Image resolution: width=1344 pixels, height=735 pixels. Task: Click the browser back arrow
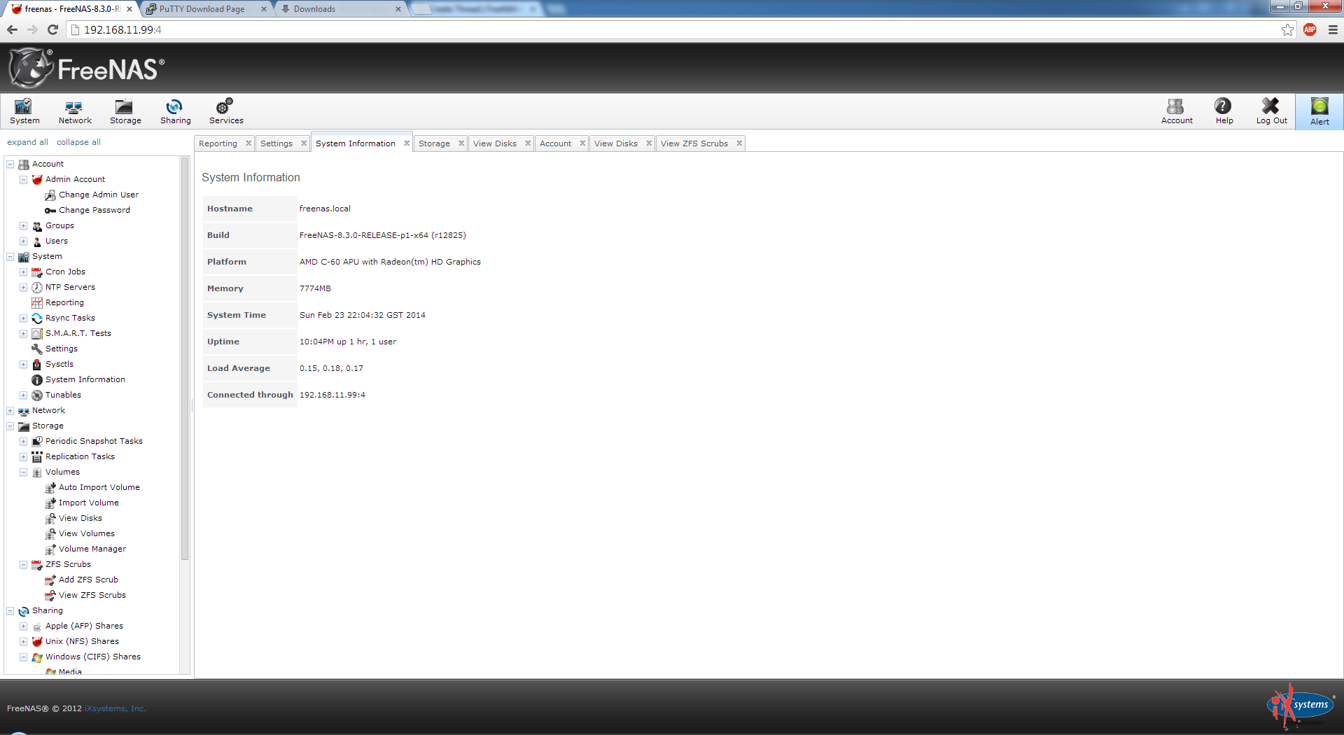tap(12, 29)
